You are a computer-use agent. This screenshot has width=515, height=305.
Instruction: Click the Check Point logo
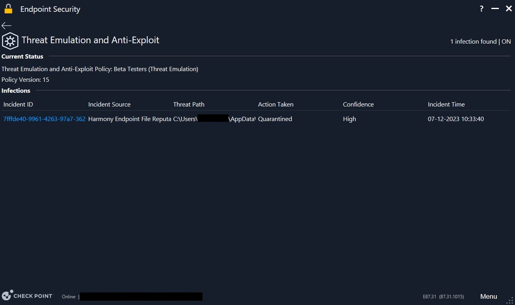point(27,296)
